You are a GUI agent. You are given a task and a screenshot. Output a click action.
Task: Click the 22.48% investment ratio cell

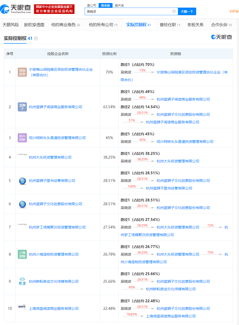coord(109,309)
